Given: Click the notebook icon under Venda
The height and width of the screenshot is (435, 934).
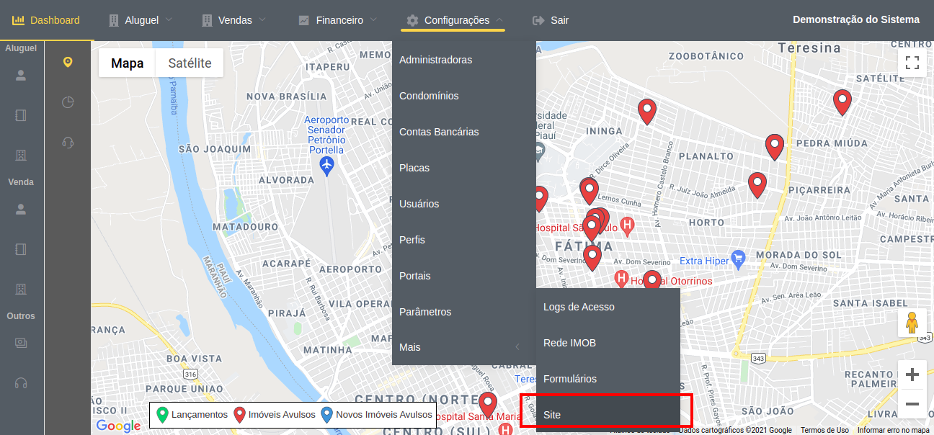Looking at the screenshot, I should (x=21, y=249).
